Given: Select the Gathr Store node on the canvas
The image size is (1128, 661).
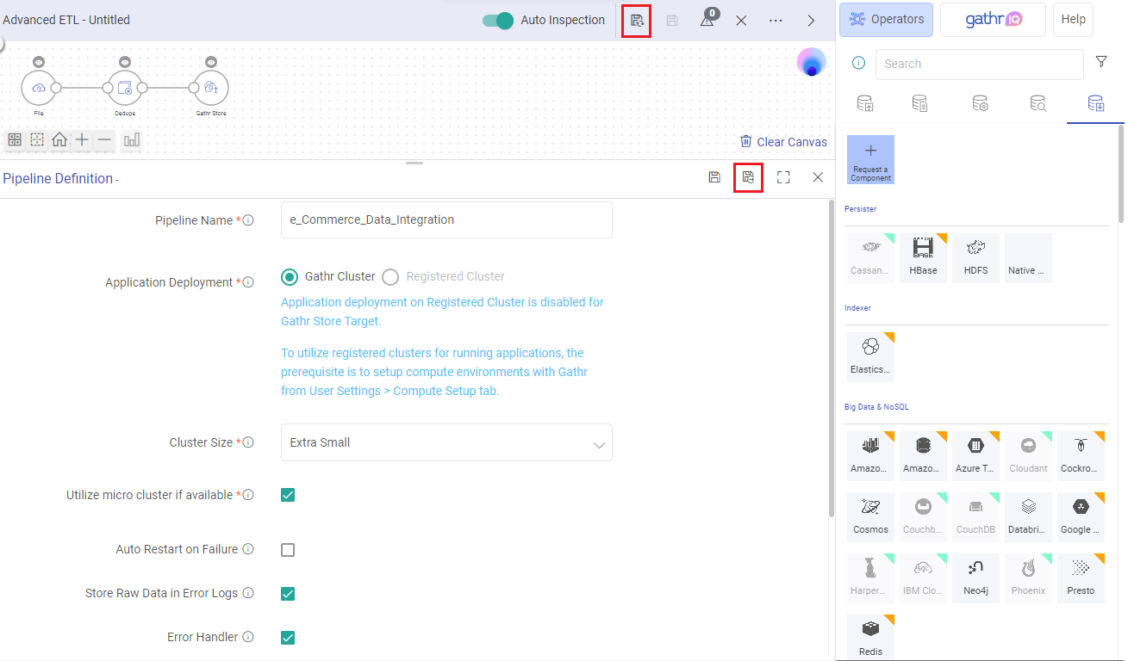Looking at the screenshot, I should click(211, 88).
